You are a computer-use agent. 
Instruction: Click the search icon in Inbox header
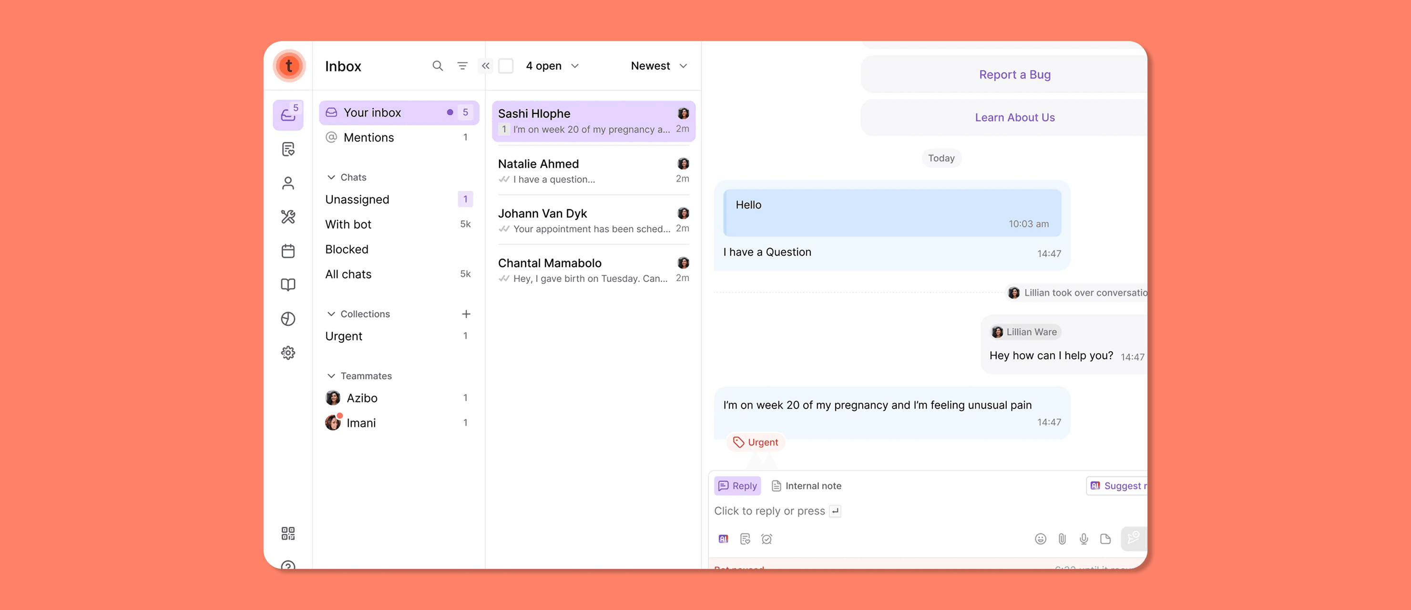click(x=437, y=66)
